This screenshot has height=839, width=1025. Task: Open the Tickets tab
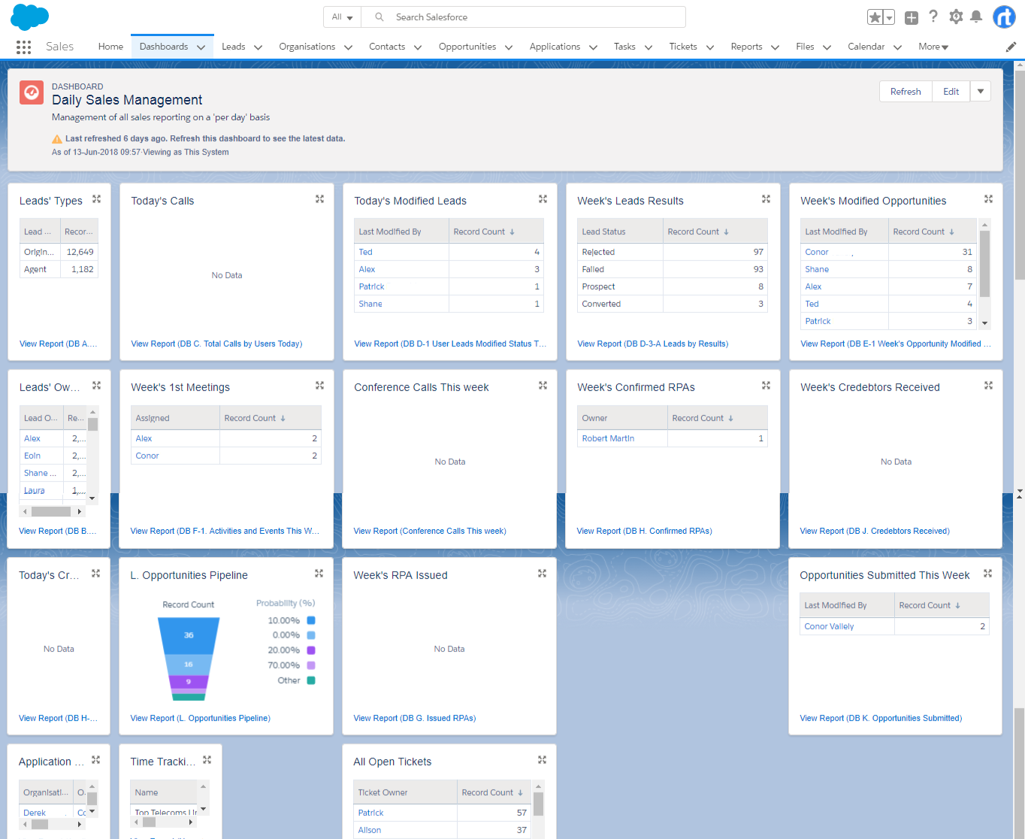[x=683, y=47]
